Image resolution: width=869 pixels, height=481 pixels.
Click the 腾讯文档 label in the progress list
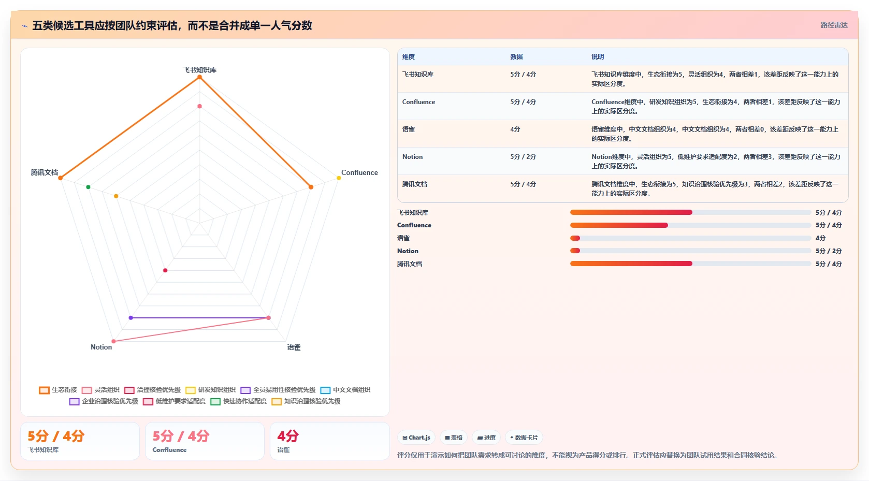pyautogui.click(x=410, y=264)
